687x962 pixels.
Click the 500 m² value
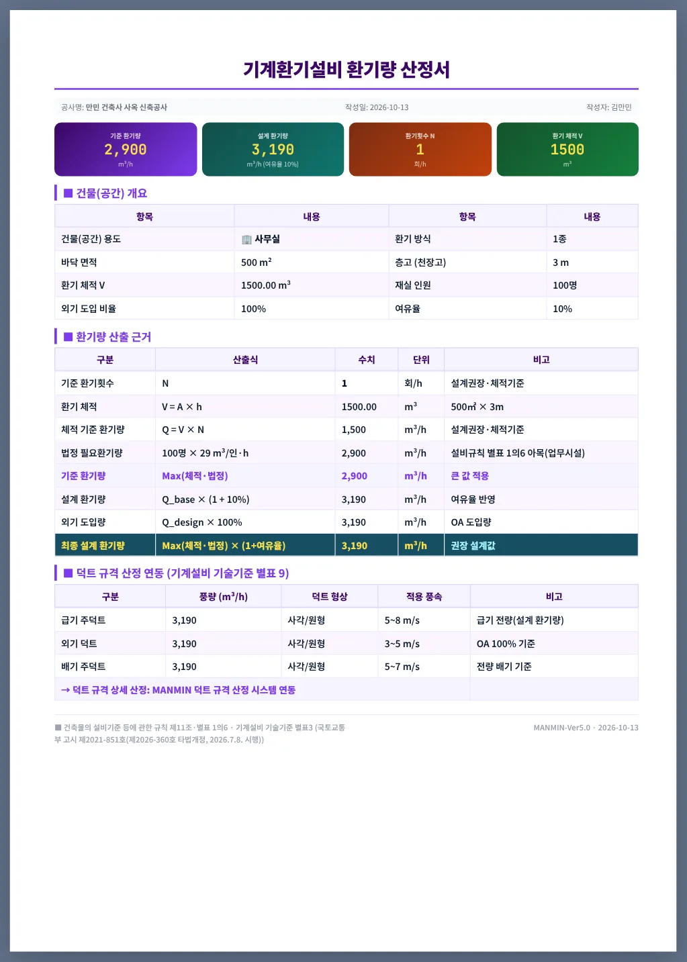[x=257, y=262]
